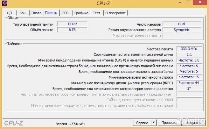209x129 pixels.
Task: Click the 333.3 МГц frequency value
Action: 189,49
